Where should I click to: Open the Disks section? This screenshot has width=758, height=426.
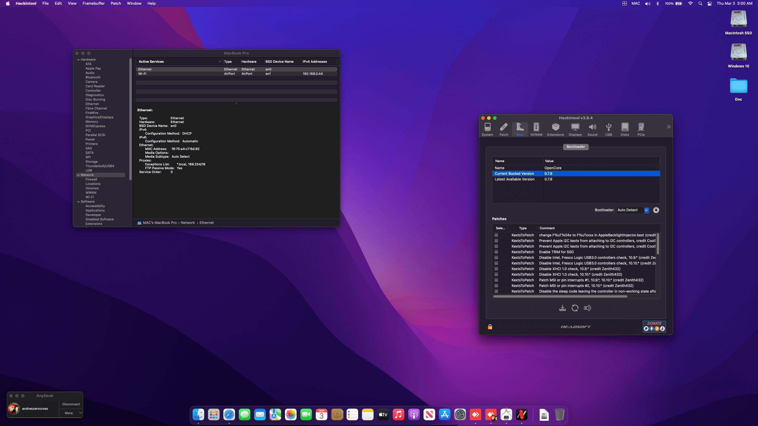(x=625, y=129)
